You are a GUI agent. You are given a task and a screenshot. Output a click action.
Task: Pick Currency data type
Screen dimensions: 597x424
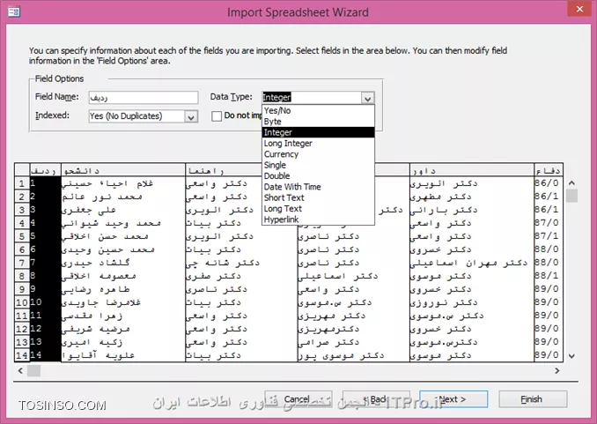(x=318, y=154)
